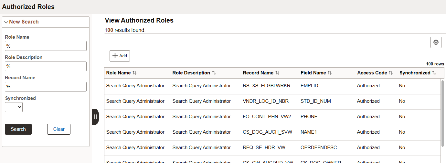Click into Role Description text field
Image resolution: width=446 pixels, height=163 pixels.
pyautogui.click(x=46, y=66)
